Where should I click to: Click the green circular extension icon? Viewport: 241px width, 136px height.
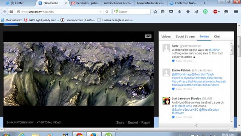tap(205, 12)
